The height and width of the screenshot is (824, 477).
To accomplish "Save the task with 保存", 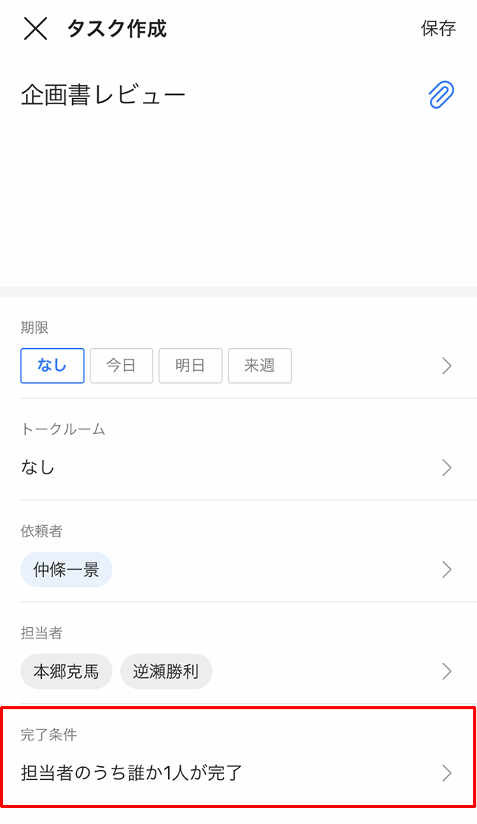I will (438, 29).
